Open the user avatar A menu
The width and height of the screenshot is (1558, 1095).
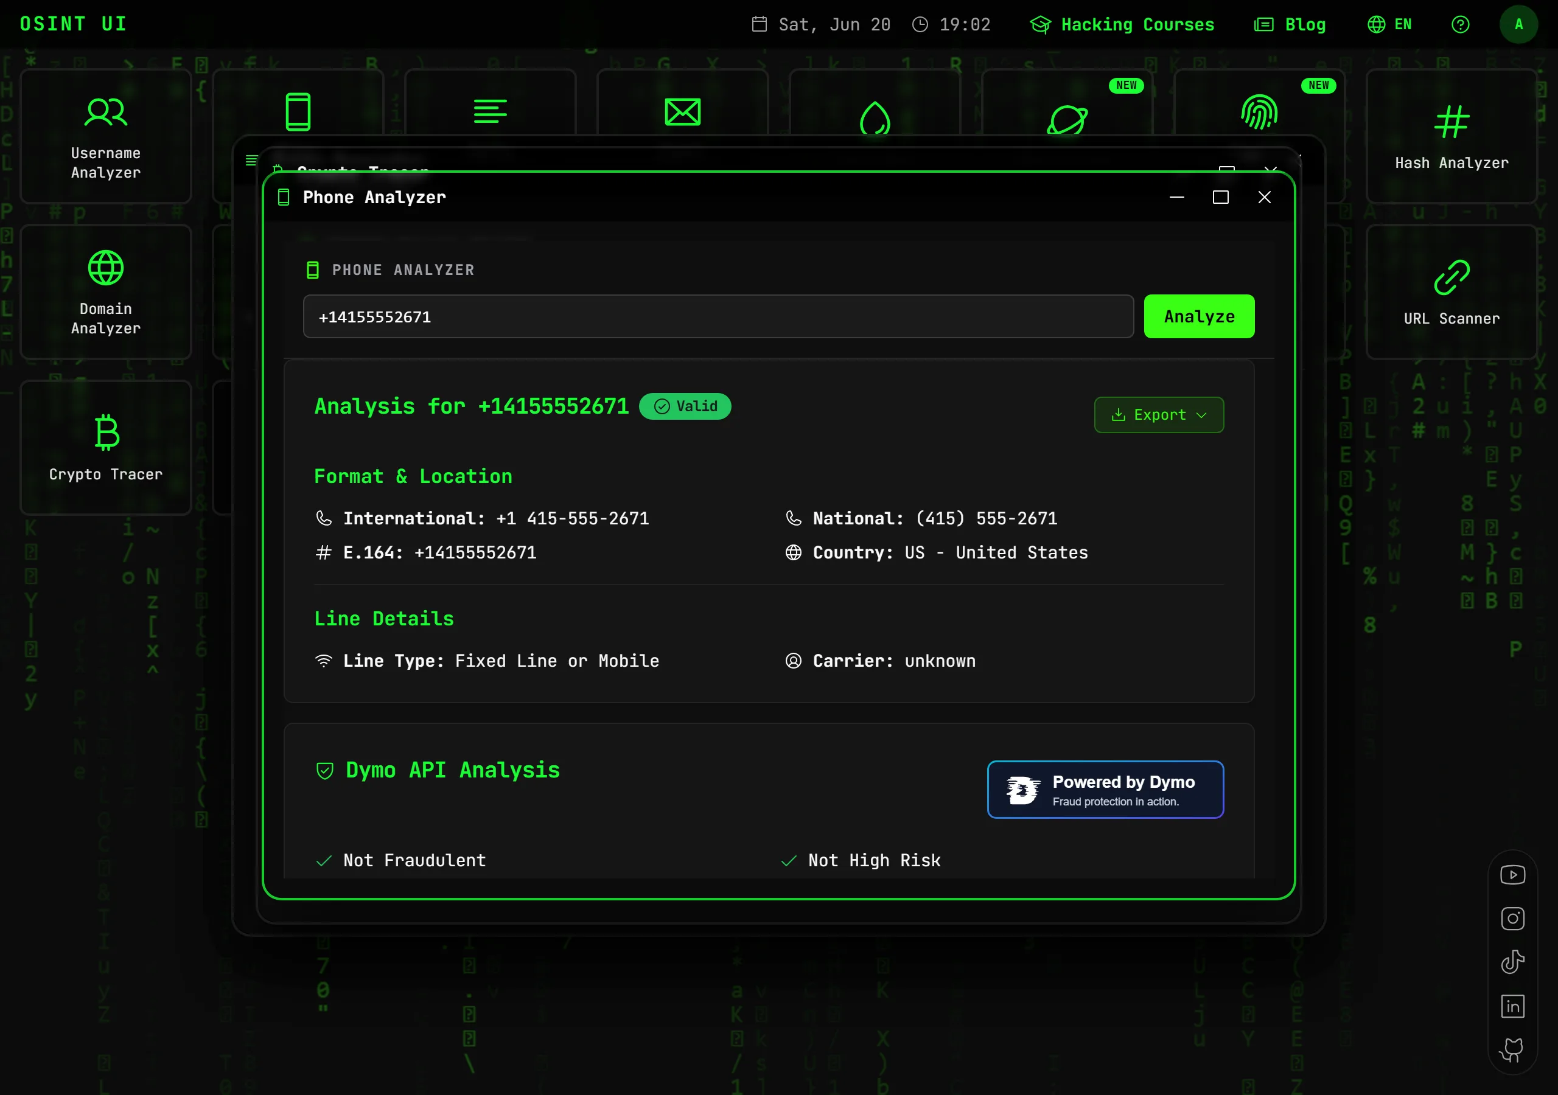(1518, 24)
